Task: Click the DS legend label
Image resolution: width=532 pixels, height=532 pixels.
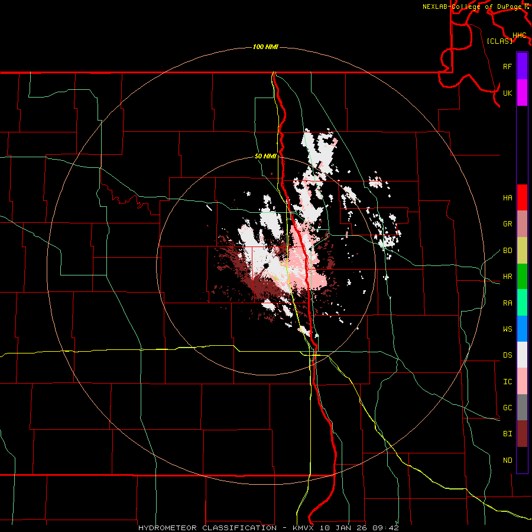Action: 507,355
